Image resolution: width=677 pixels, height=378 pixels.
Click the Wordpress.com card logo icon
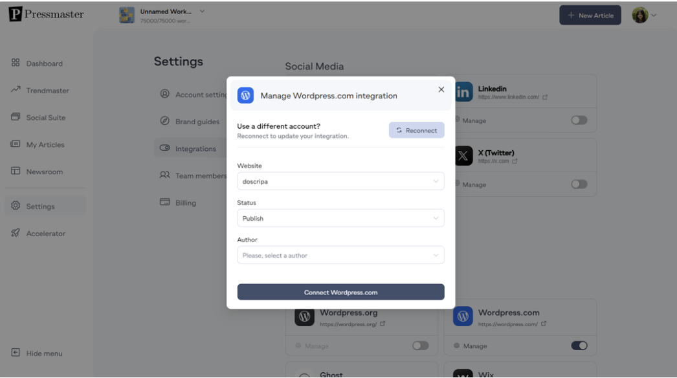463,317
